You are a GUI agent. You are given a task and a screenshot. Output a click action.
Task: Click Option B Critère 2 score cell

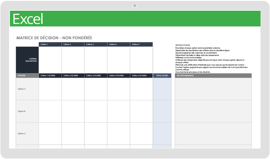pos(73,111)
